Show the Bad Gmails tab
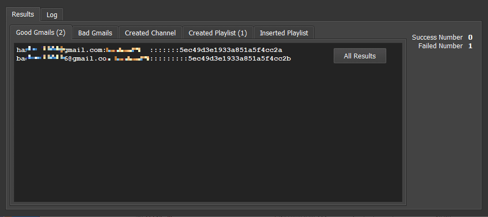This screenshot has height=217, width=488. point(95,33)
